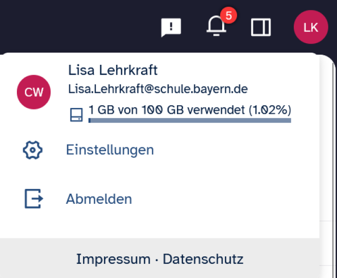Click the storage drive icon
The width and height of the screenshot is (337, 278).
pos(76,115)
